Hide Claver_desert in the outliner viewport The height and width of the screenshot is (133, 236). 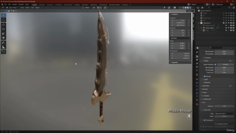229,28
